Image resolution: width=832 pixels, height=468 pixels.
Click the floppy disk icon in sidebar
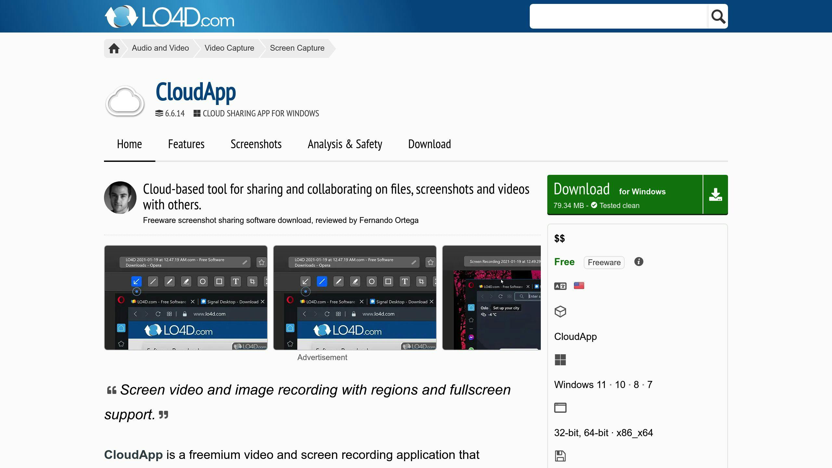tap(560, 456)
